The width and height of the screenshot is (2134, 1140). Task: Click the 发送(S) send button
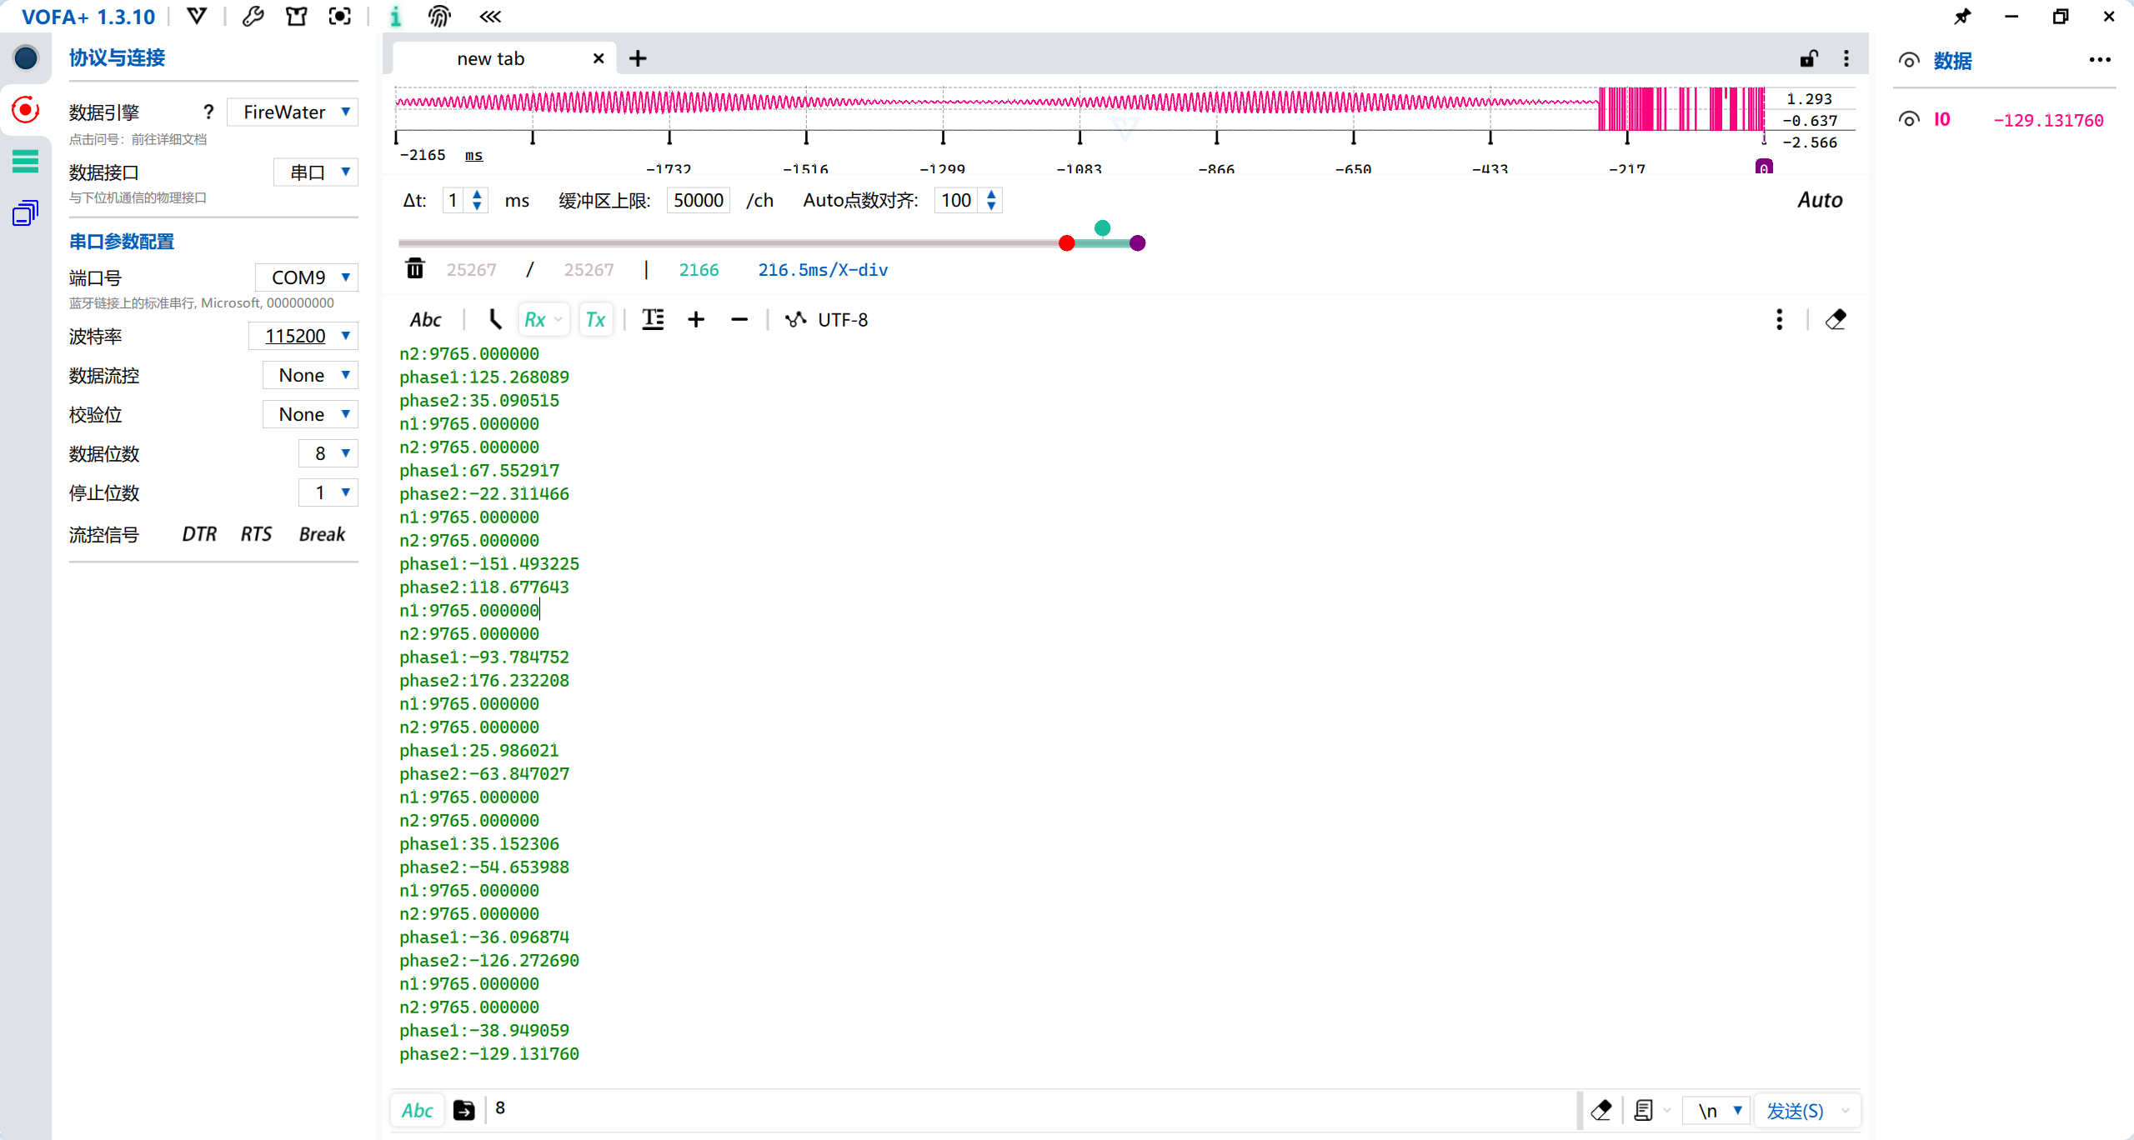click(x=1796, y=1111)
